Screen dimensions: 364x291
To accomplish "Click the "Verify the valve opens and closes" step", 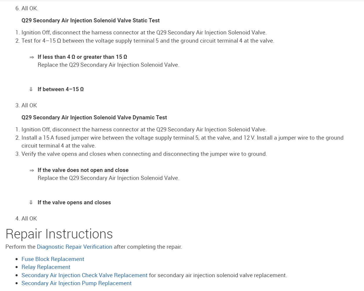I will point(144,154).
